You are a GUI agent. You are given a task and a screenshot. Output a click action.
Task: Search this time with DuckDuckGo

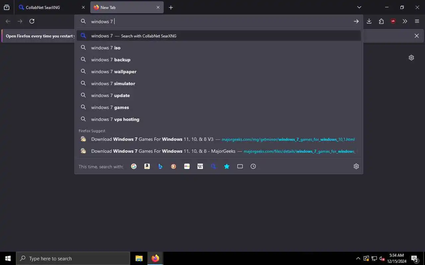pos(174,166)
